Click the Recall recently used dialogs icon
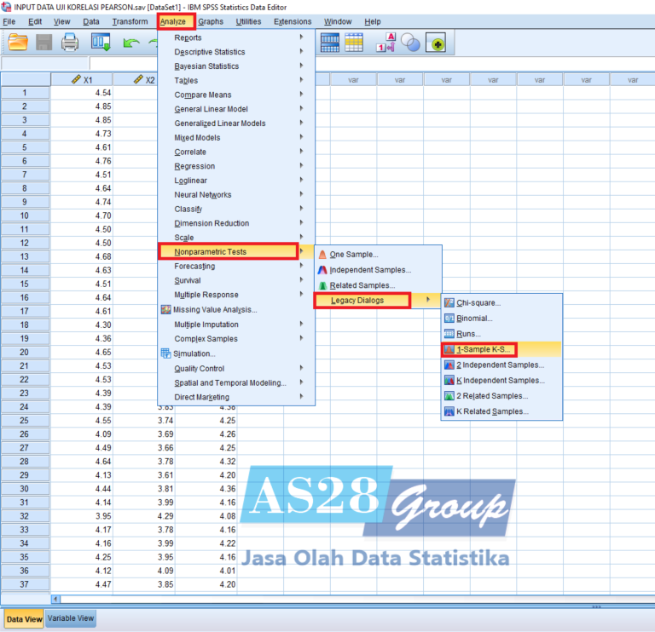The height and width of the screenshot is (632, 655). (x=101, y=41)
